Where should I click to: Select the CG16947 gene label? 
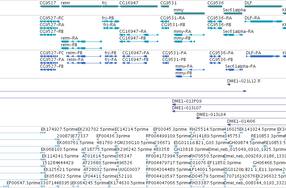[x=129, y=3]
